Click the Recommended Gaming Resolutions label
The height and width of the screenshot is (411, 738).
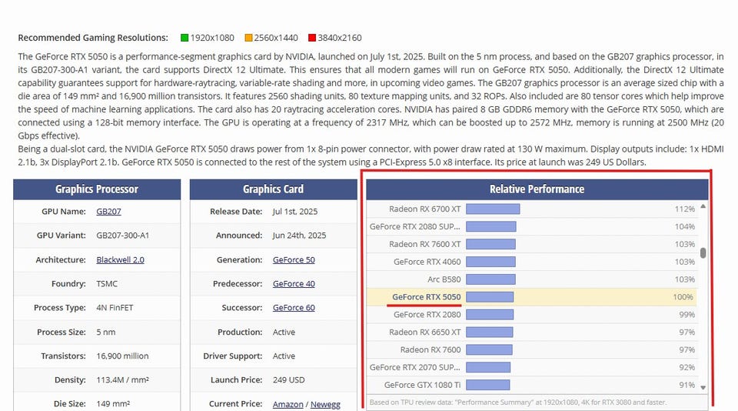click(x=93, y=38)
